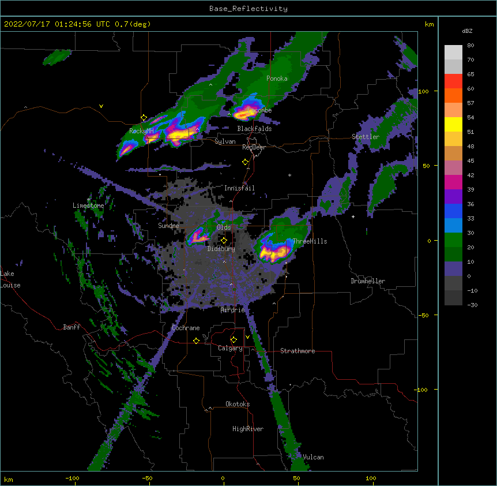Click the Strathmore city label
Screen dimensions: 497x486
(x=298, y=351)
